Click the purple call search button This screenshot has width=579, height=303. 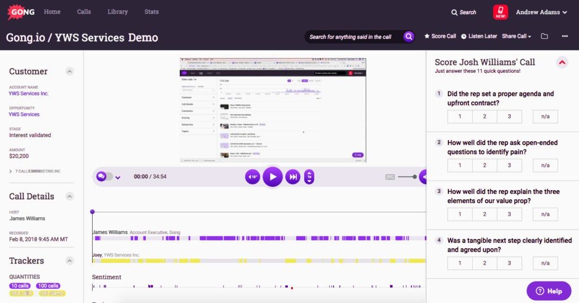pos(408,37)
